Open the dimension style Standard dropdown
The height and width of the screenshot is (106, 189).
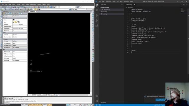click(x=87, y=7)
